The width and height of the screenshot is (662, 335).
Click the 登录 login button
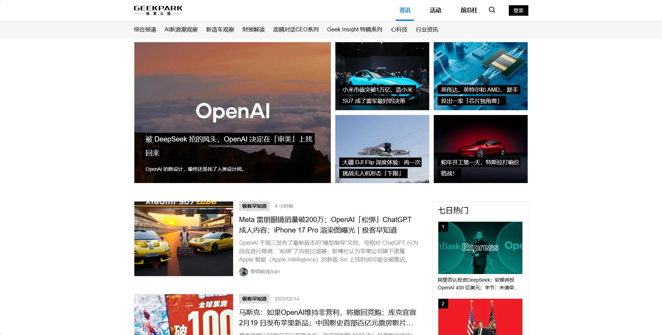(518, 10)
